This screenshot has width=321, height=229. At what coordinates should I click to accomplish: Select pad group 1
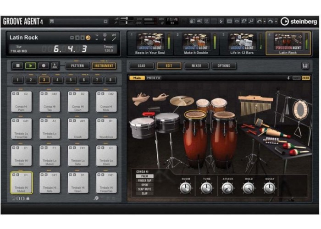click(x=17, y=80)
